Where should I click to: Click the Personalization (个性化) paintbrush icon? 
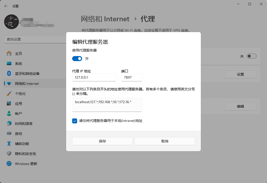tap(9, 94)
